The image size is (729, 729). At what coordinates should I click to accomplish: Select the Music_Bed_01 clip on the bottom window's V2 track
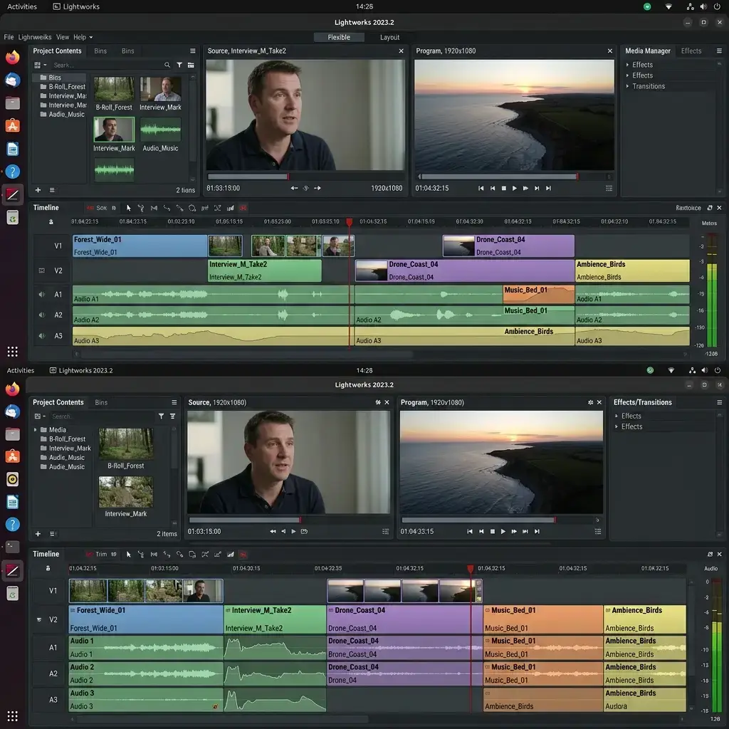(542, 619)
